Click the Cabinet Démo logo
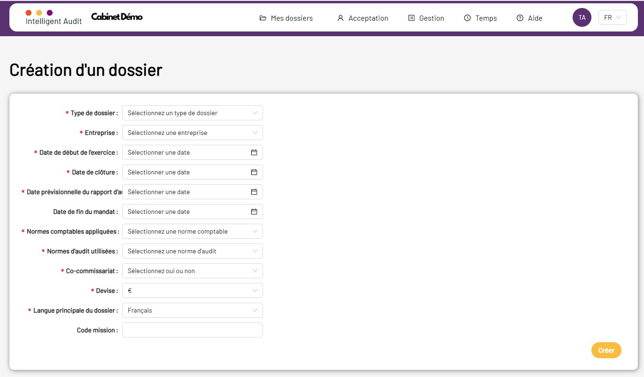This screenshot has width=644, height=377. coord(117,17)
